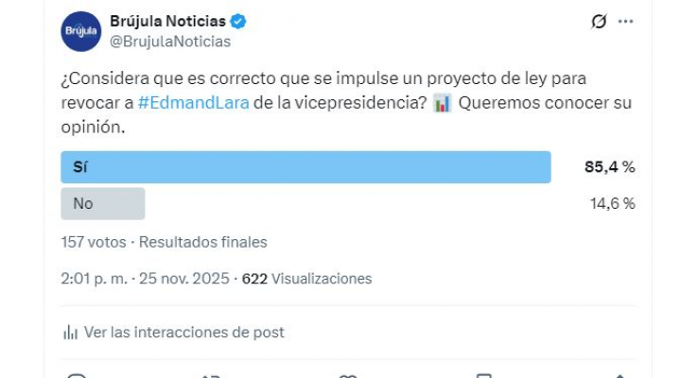Image resolution: width=681 pixels, height=378 pixels.
Task: Click the partially visible reply icon at bottom
Action: [78, 375]
